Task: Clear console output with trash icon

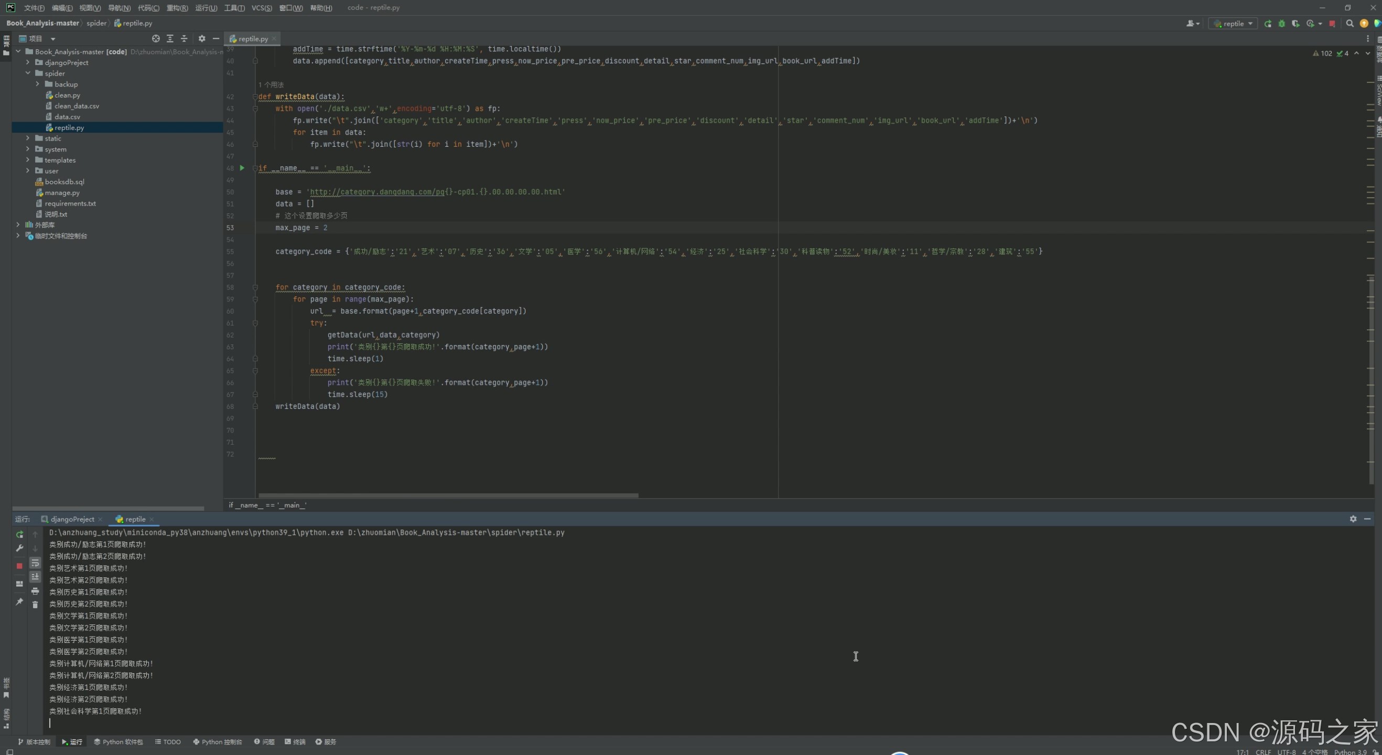Action: point(36,605)
